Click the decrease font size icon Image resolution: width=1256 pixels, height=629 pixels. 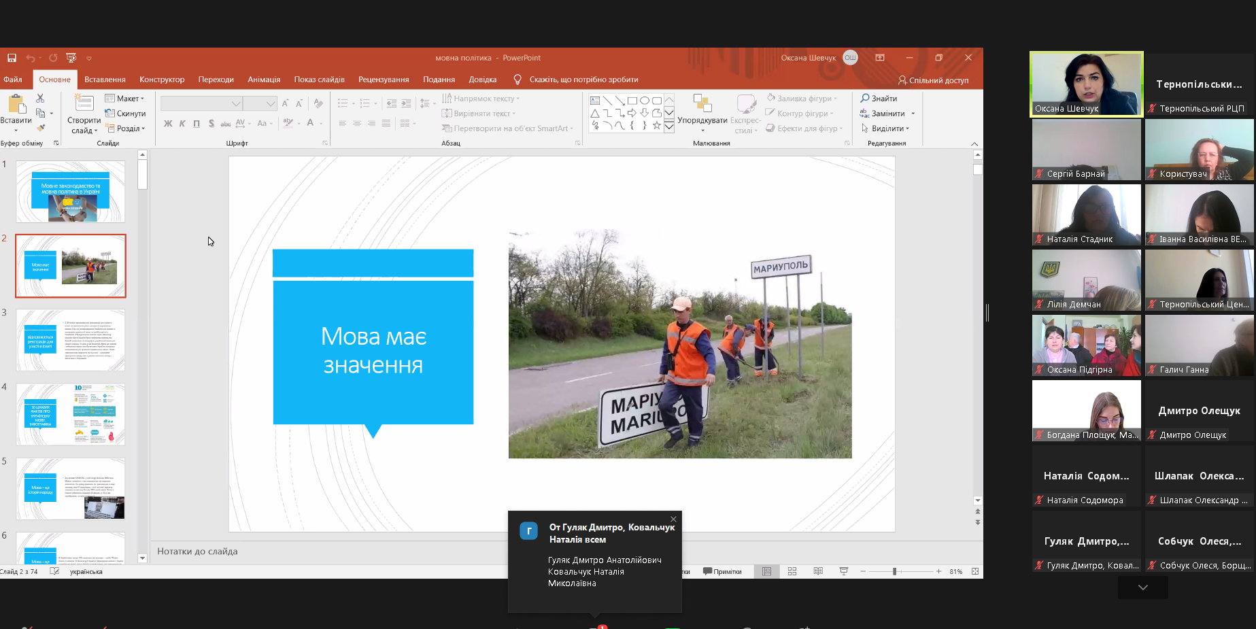pyautogui.click(x=299, y=103)
